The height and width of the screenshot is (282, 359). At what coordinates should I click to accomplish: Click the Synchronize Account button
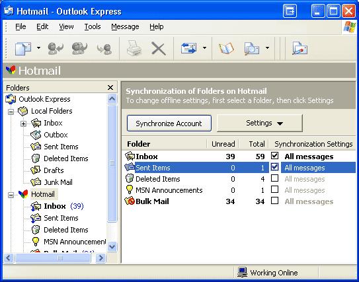169,123
